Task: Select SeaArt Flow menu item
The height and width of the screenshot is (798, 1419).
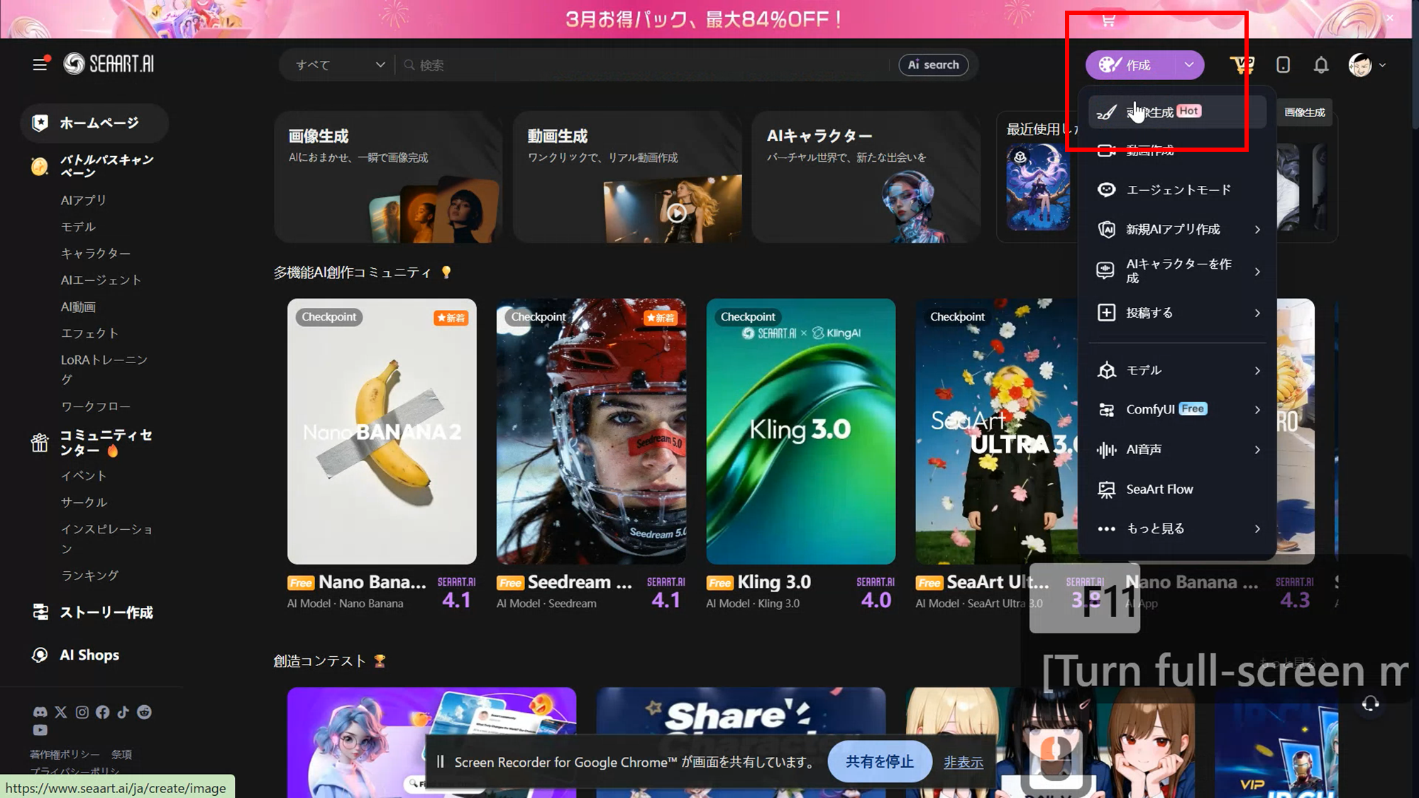Action: pyautogui.click(x=1178, y=489)
